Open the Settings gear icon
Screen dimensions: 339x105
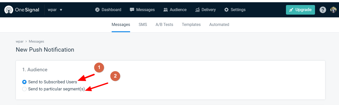coord(226,10)
